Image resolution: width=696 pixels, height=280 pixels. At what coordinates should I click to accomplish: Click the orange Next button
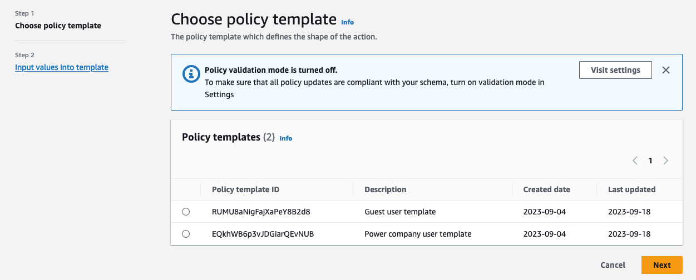[x=662, y=265]
